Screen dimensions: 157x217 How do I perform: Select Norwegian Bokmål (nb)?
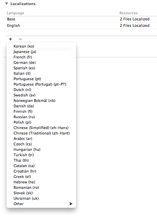click(x=41, y=101)
